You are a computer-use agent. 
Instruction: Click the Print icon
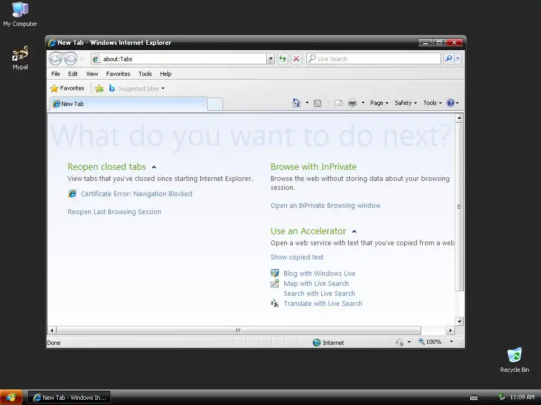click(x=352, y=103)
